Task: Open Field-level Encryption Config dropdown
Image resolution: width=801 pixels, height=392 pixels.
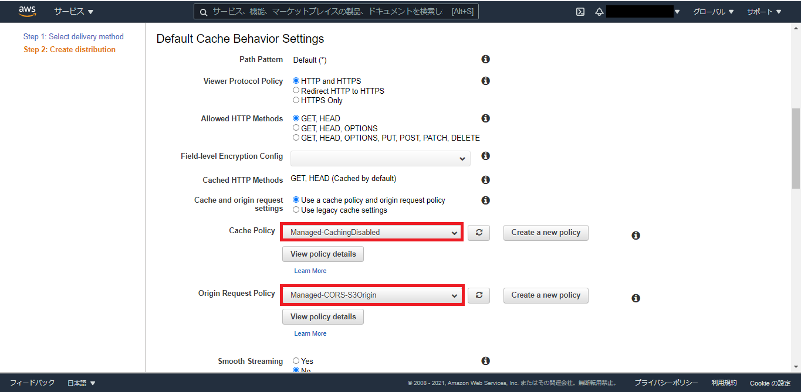Action: 380,159
